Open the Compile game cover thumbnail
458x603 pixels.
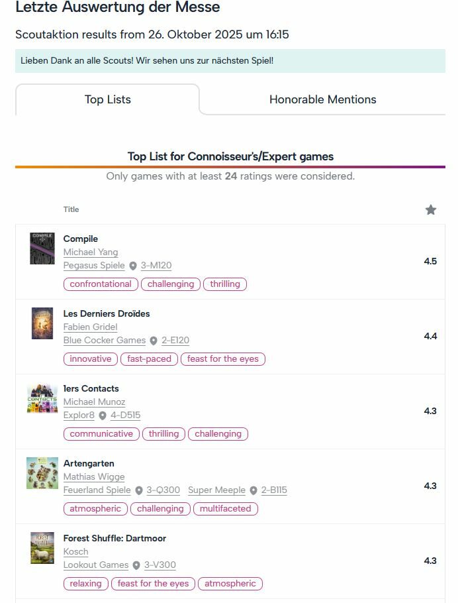pos(42,248)
